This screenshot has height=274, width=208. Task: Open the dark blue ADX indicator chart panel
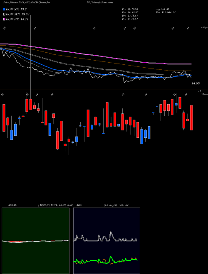106,241
